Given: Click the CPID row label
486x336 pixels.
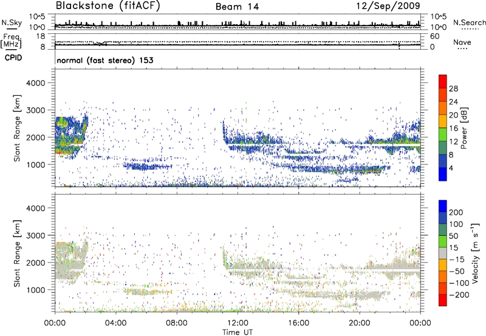Looking at the screenshot, I should point(13,58).
